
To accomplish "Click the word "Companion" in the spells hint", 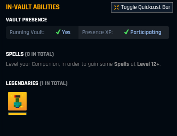I will [x=40, y=64].
